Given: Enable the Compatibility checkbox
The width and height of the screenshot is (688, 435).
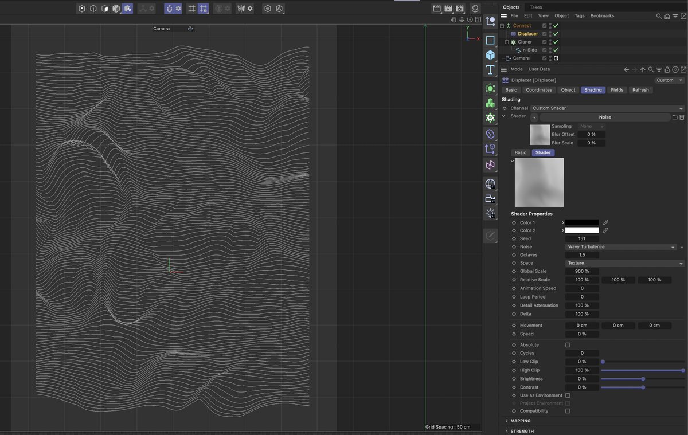Looking at the screenshot, I should [x=568, y=411].
